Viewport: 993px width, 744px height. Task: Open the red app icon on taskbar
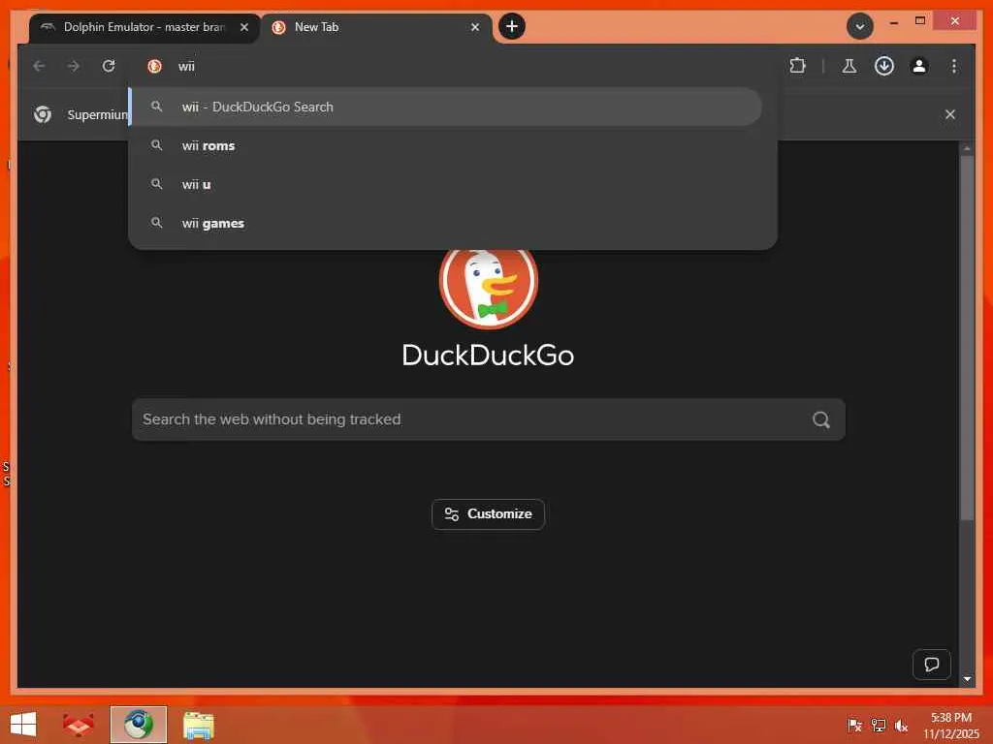pos(79,725)
